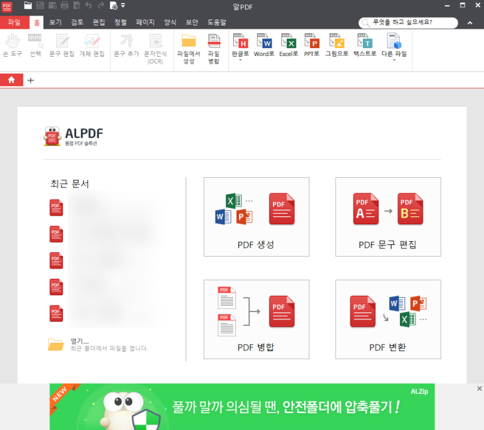
Task: Expand the 다른 파일 dropdown
Action: tap(393, 61)
